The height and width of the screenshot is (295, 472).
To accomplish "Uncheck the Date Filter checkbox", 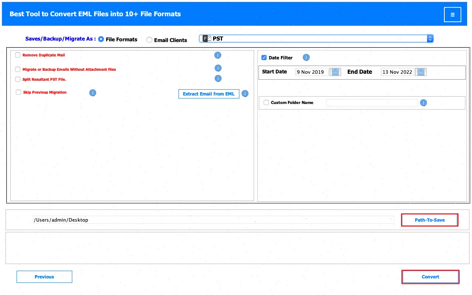I will click(x=264, y=58).
